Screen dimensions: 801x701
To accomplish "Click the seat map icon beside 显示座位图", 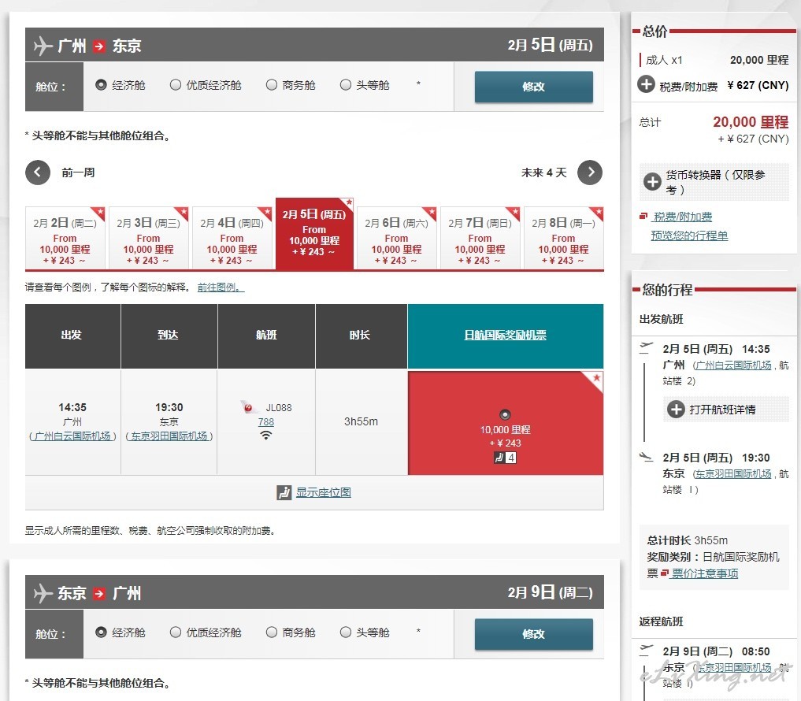I will pos(284,492).
